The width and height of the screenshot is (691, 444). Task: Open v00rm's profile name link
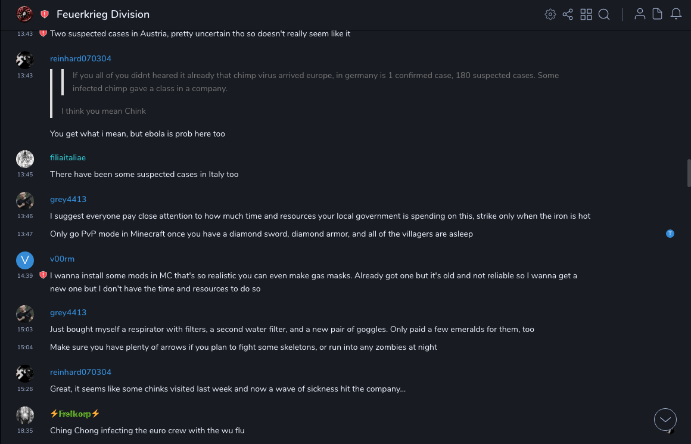62,259
